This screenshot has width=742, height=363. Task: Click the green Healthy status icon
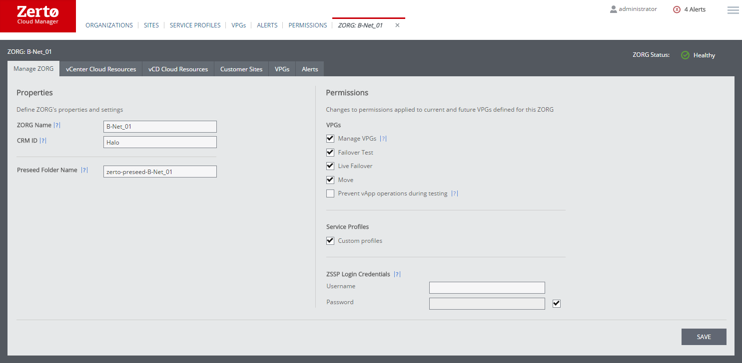[x=685, y=55]
